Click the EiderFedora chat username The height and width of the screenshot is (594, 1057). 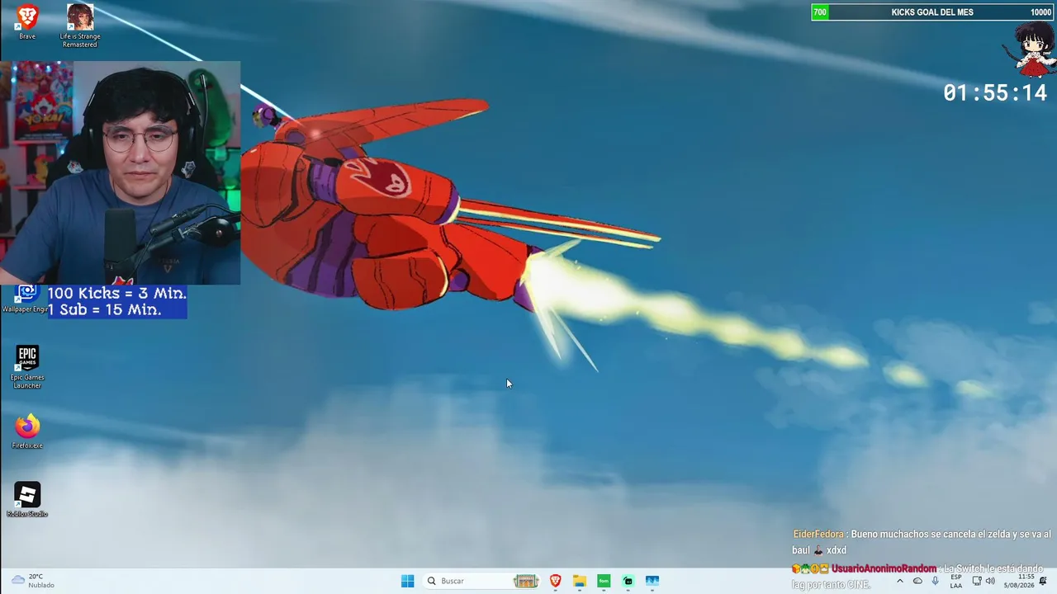(818, 535)
